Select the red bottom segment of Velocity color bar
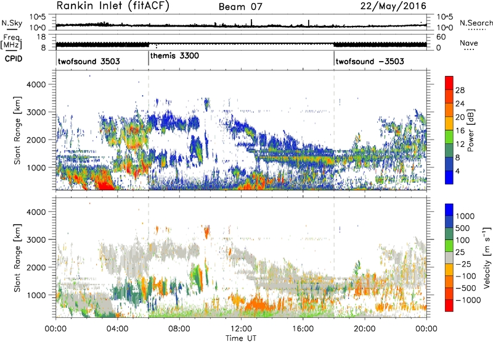The image size is (493, 342). [449, 306]
